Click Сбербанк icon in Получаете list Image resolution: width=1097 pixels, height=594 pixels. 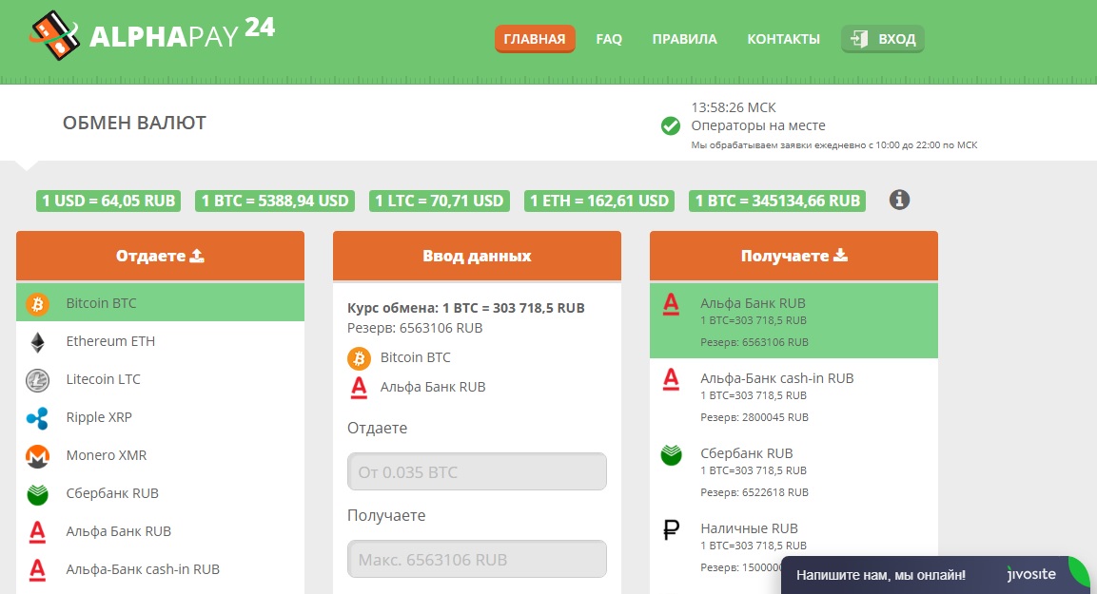(x=671, y=454)
